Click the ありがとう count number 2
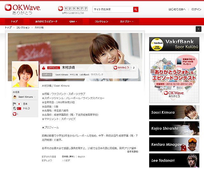 pyautogui.click(x=134, y=68)
